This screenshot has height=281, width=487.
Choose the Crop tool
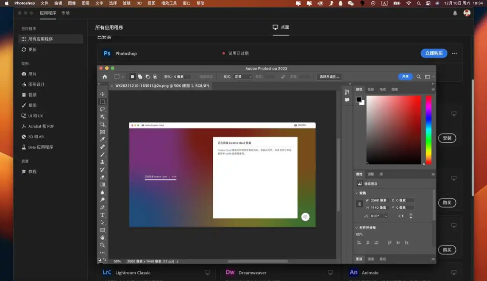pyautogui.click(x=102, y=124)
